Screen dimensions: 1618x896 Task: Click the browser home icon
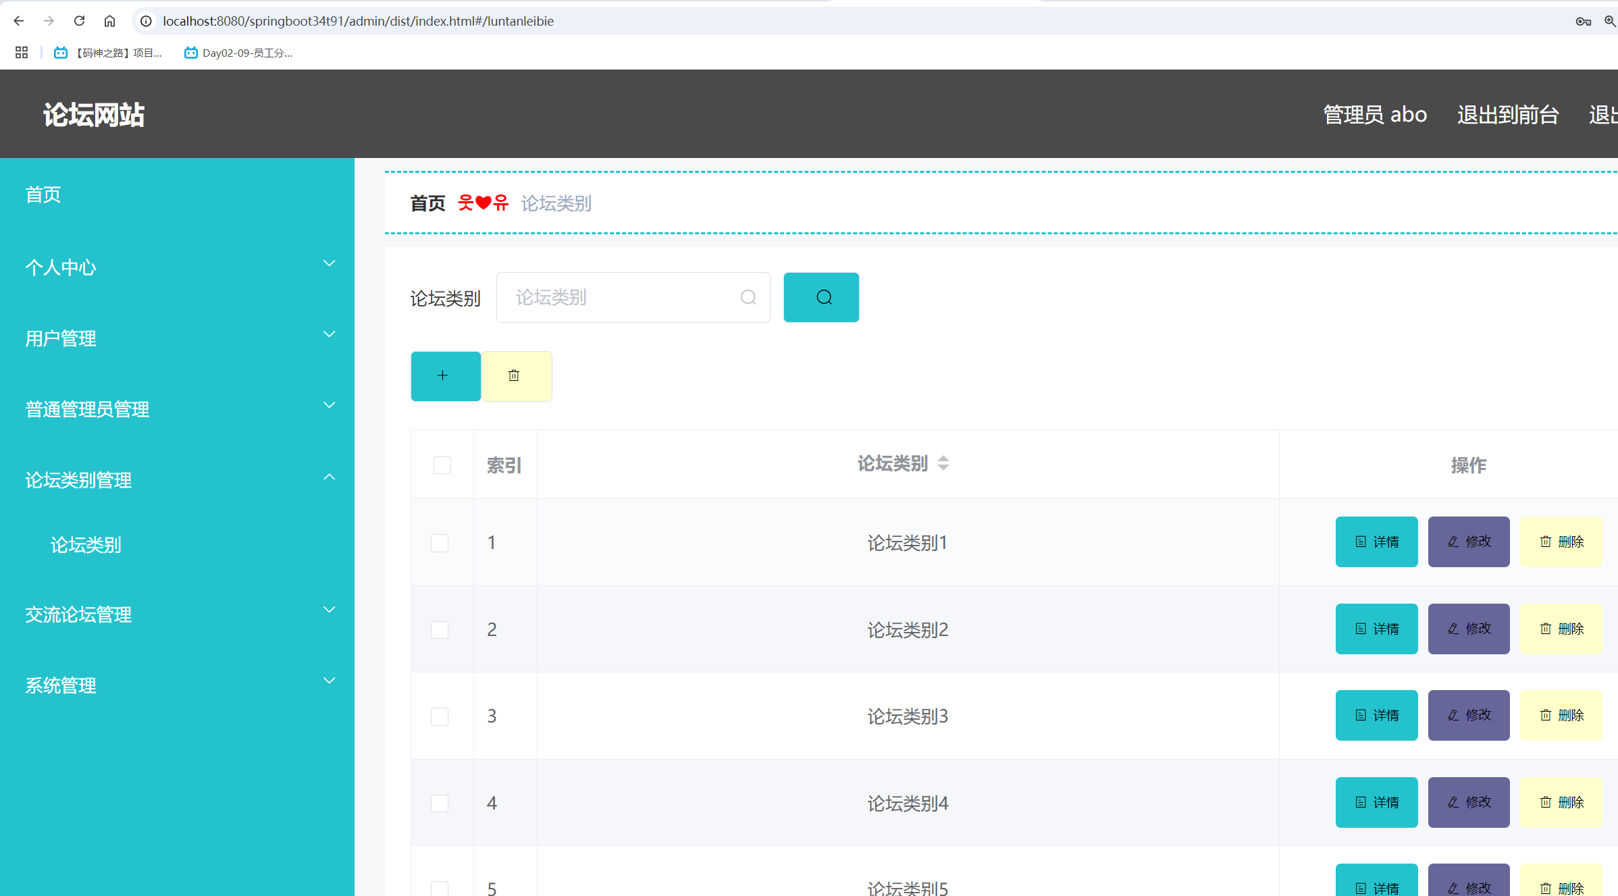[x=109, y=21]
